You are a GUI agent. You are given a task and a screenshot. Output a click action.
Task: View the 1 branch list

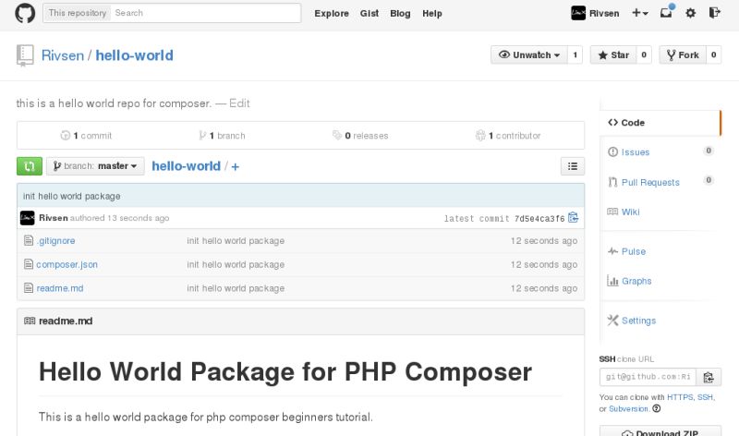(x=222, y=136)
